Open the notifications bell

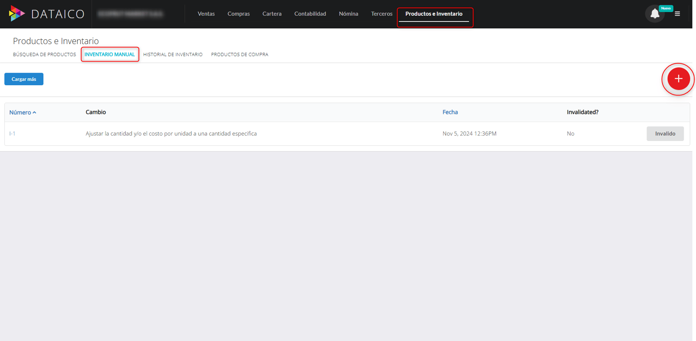pos(654,14)
